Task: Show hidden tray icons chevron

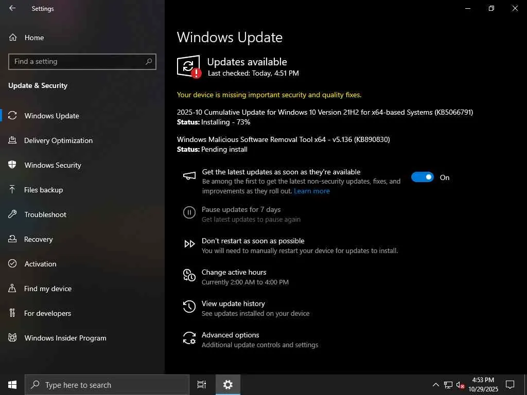Action: [435, 385]
